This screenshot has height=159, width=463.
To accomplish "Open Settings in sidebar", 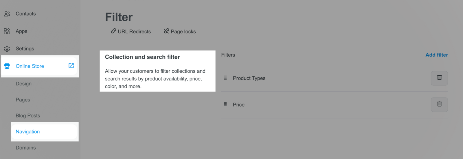I will [x=25, y=49].
